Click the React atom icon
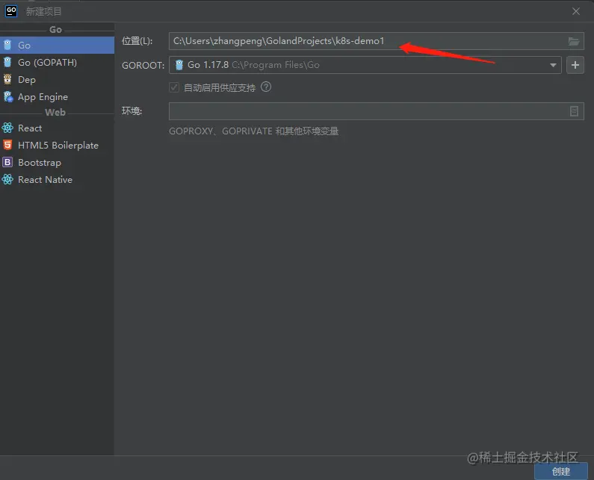 pos(7,128)
